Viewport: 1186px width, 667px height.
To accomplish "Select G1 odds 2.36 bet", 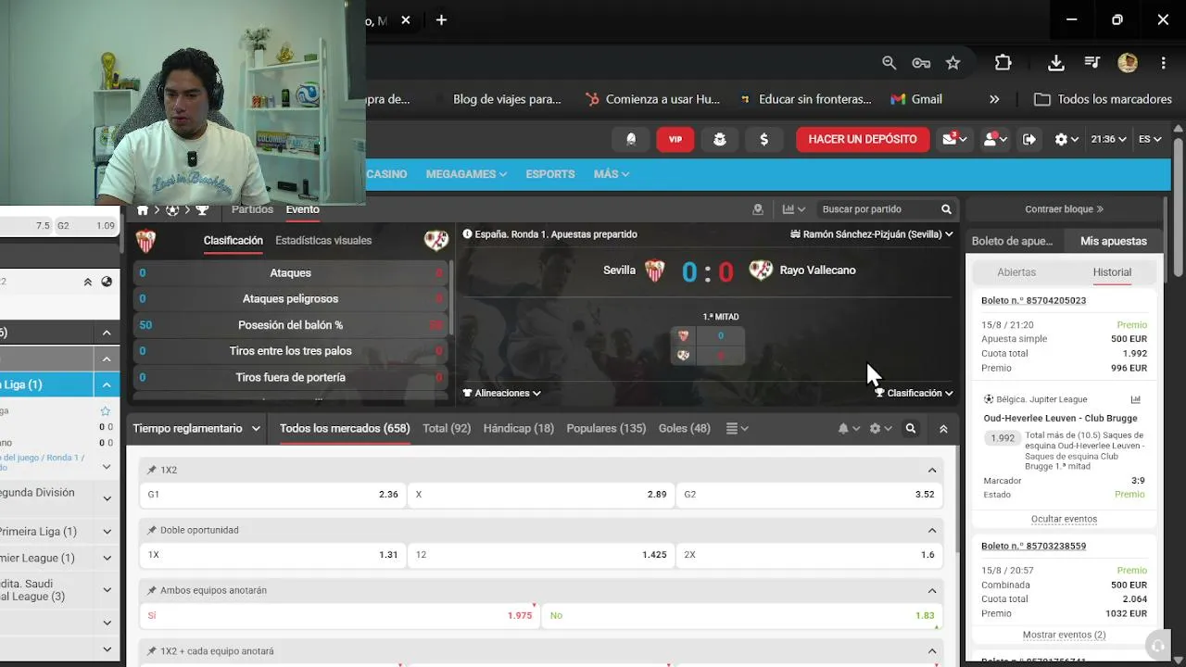I will pyautogui.click(x=272, y=495).
